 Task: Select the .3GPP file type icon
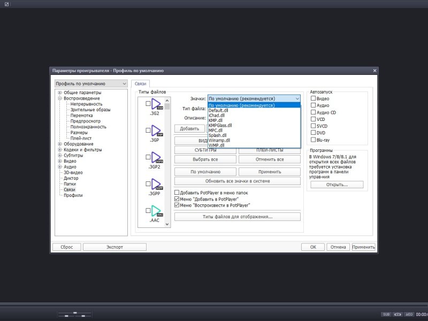[x=157, y=184]
